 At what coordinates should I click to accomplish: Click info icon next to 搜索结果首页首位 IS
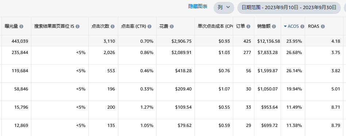point(77,27)
